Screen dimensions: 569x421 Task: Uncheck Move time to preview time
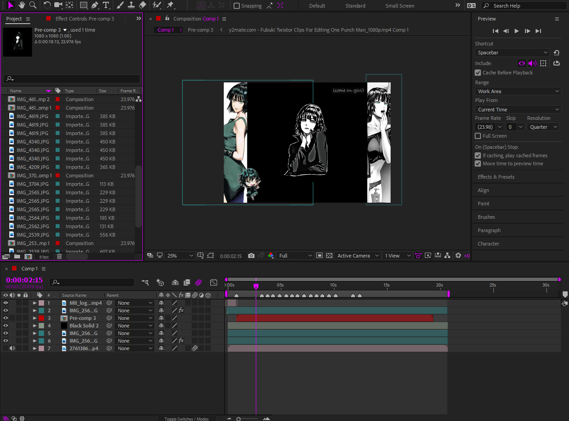pyautogui.click(x=478, y=163)
